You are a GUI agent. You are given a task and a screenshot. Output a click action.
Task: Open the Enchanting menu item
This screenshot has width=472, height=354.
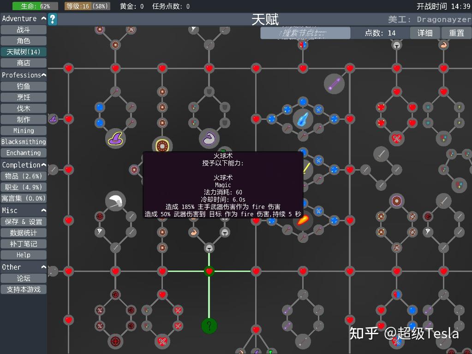(x=24, y=153)
